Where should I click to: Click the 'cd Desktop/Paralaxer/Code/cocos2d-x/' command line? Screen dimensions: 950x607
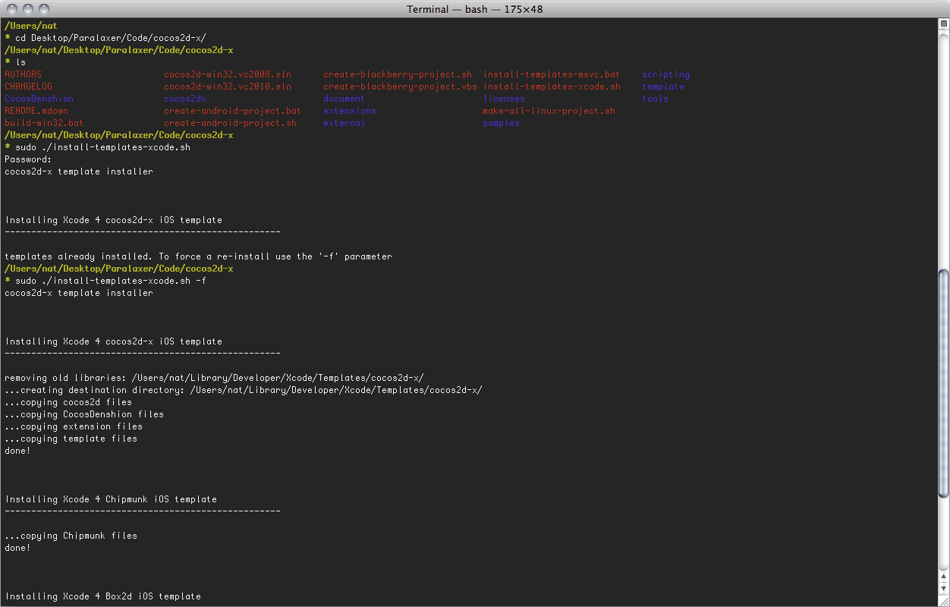[x=105, y=38]
